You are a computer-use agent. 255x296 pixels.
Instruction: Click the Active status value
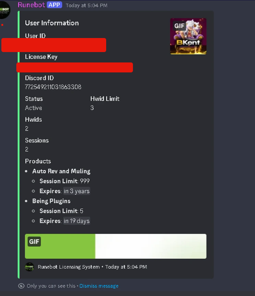click(34, 108)
